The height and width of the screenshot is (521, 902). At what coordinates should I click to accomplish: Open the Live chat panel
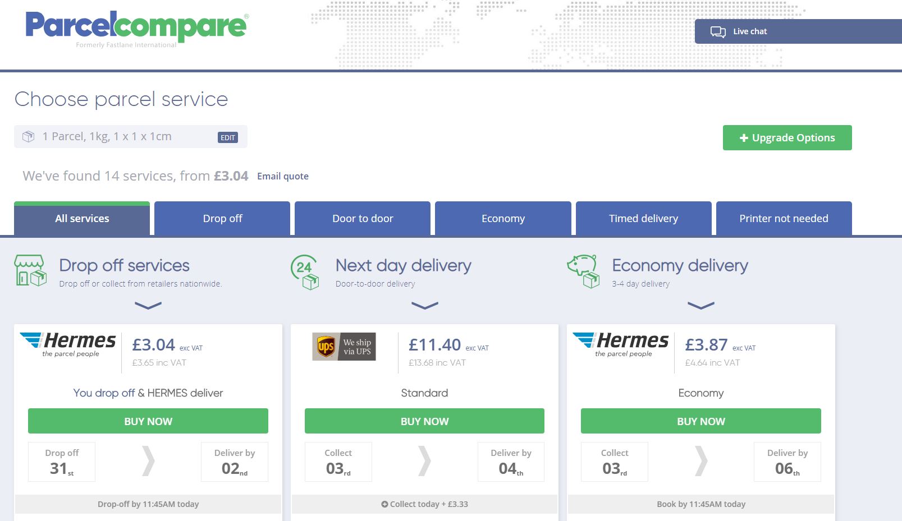pyautogui.click(x=798, y=31)
